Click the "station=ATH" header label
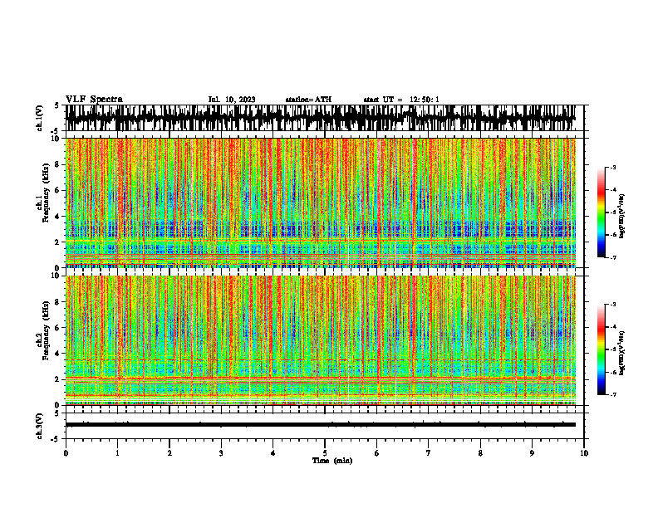Image resolution: width=658 pixels, height=508 pixels. (x=308, y=100)
